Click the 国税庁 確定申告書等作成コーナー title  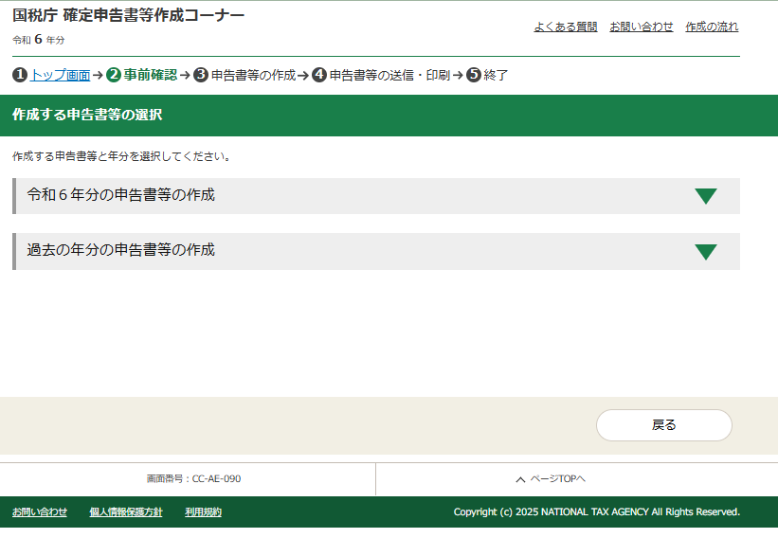128,16
